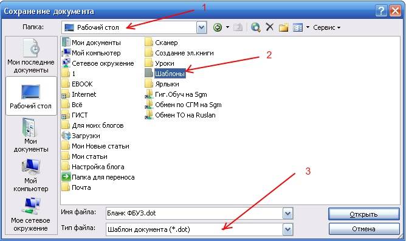The image size is (406, 241).
Task: Select the Гиг.Обуч на Sgm shortcut
Action: 176,94
